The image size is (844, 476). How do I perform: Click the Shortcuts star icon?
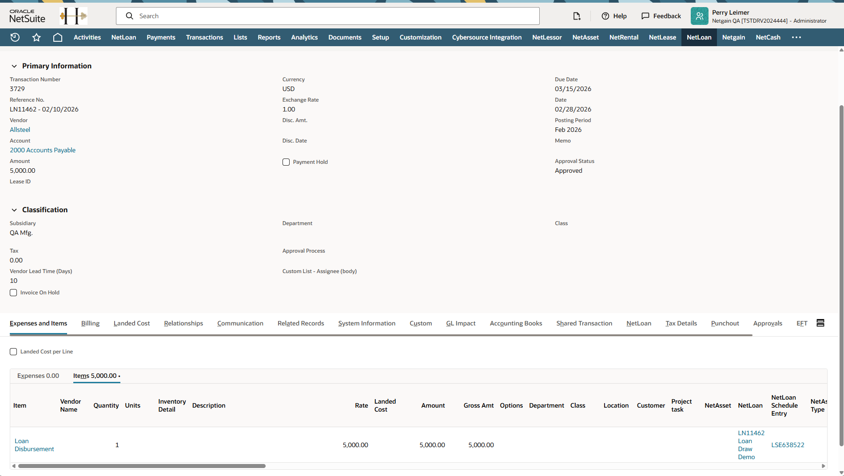(36, 37)
